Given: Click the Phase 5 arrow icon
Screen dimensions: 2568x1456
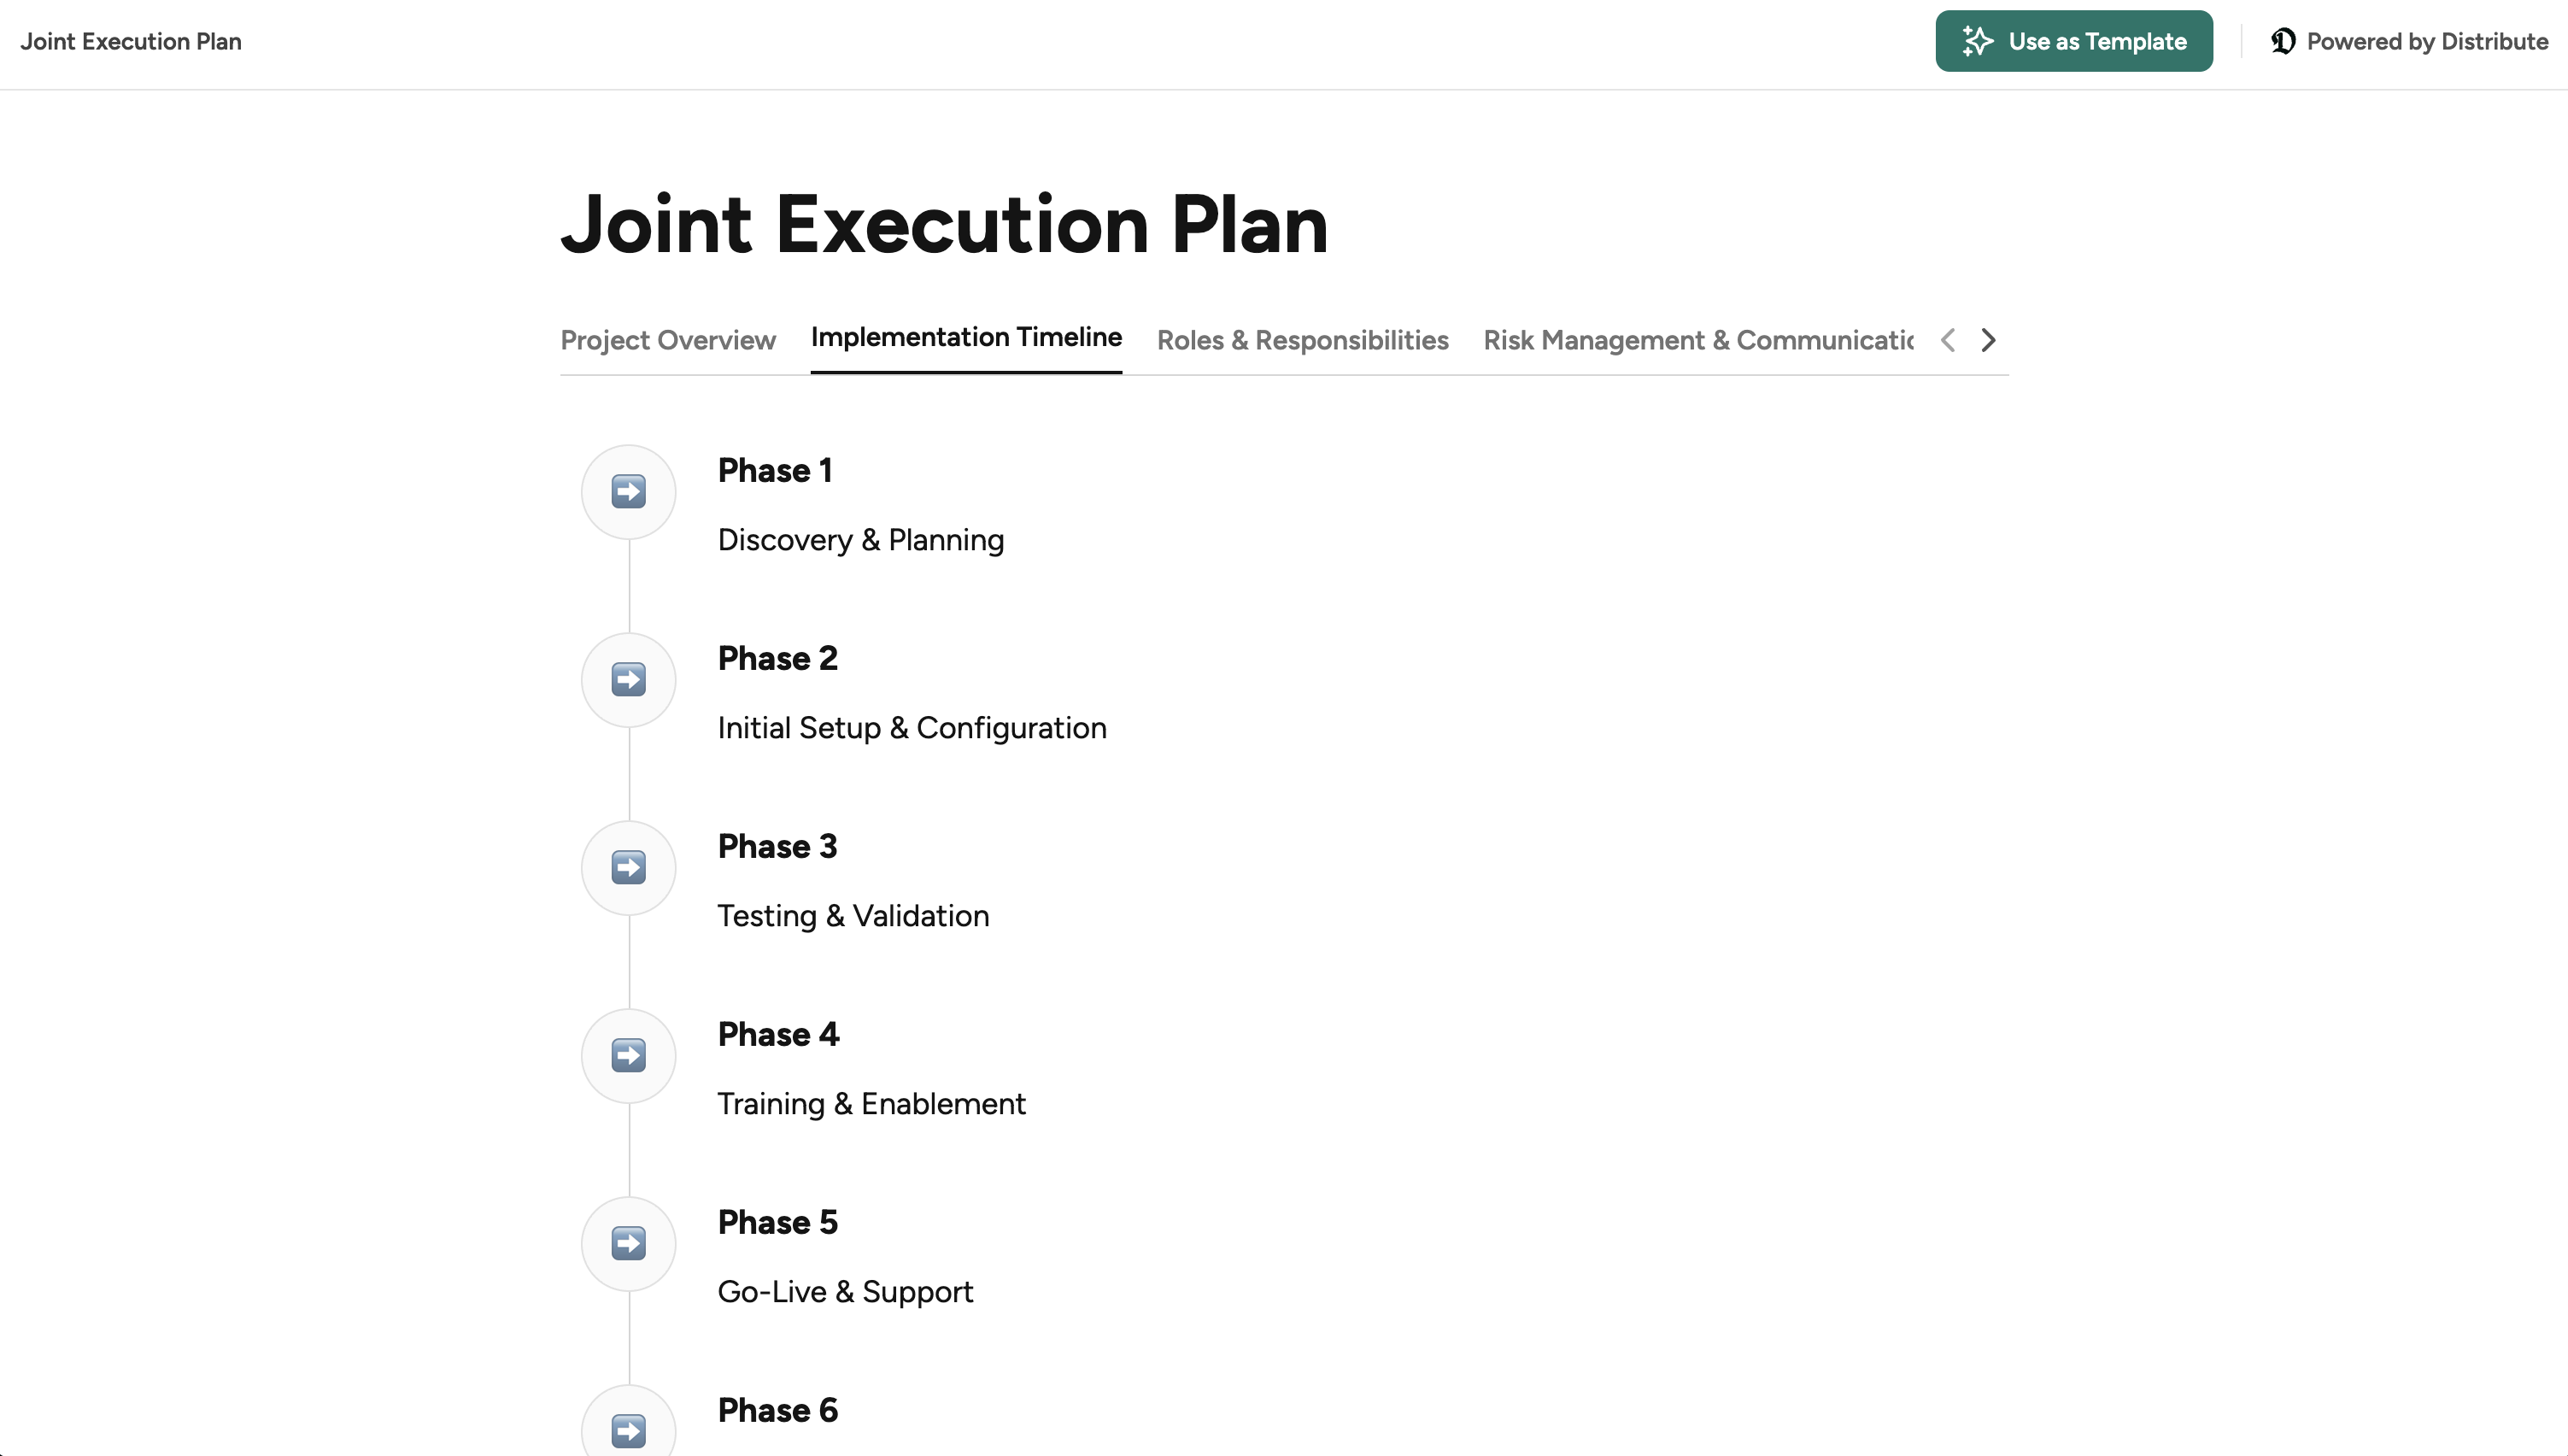Looking at the screenshot, I should (629, 1244).
